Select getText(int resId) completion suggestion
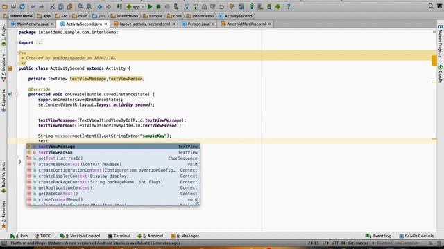 [x=113, y=158]
